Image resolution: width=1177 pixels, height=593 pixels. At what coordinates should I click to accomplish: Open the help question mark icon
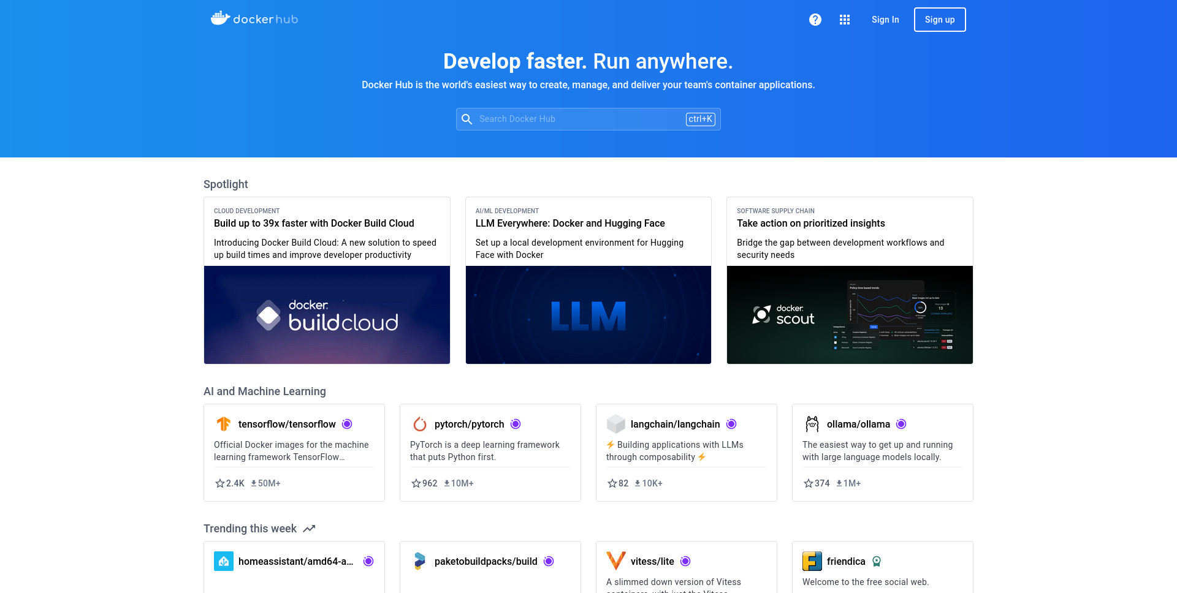pos(815,20)
